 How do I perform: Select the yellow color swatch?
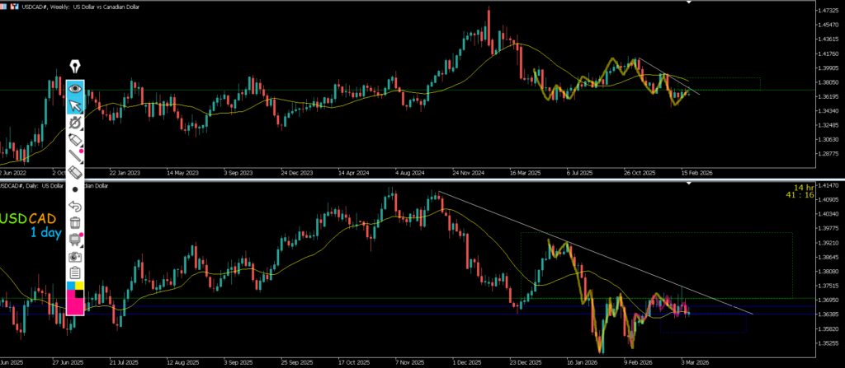click(79, 285)
